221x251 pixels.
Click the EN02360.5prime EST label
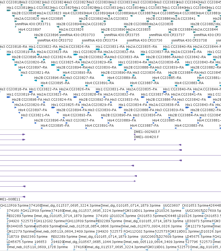[34, 236]
